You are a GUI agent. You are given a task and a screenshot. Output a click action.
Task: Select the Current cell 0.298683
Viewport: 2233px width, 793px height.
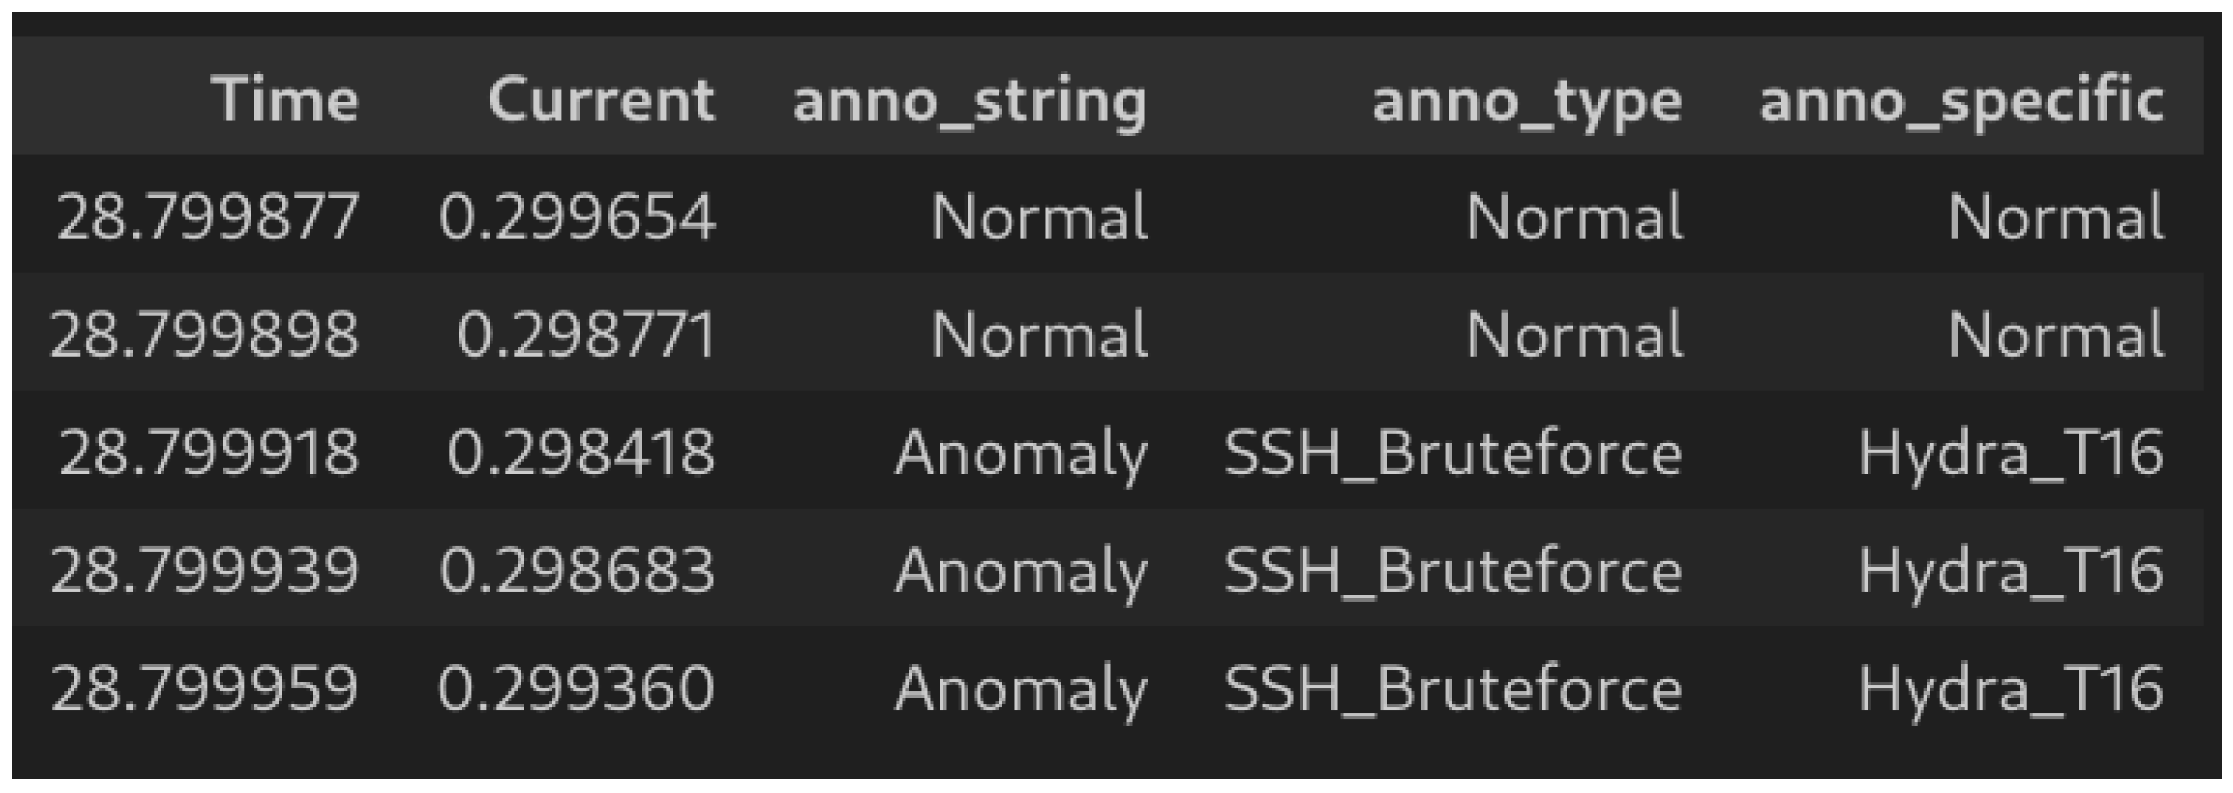(x=577, y=570)
